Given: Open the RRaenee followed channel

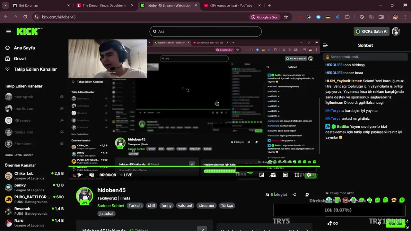Looking at the screenshot, I should click(x=34, y=120).
